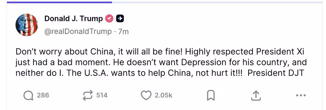326x110 pixels.
Task: Click the gray unfilled part of the progress bar
Action: 217,2
